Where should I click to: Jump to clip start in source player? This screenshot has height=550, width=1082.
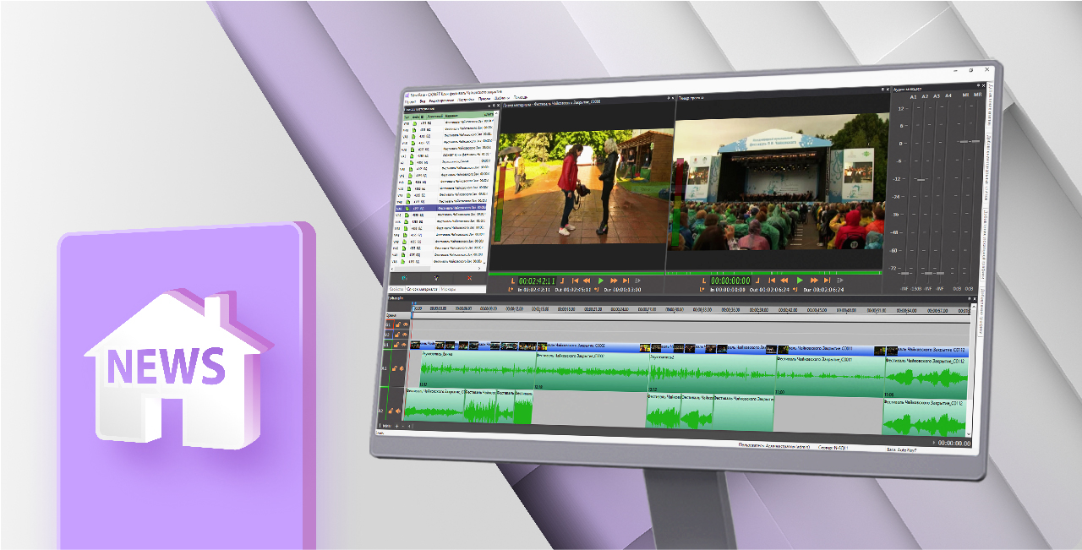[575, 280]
